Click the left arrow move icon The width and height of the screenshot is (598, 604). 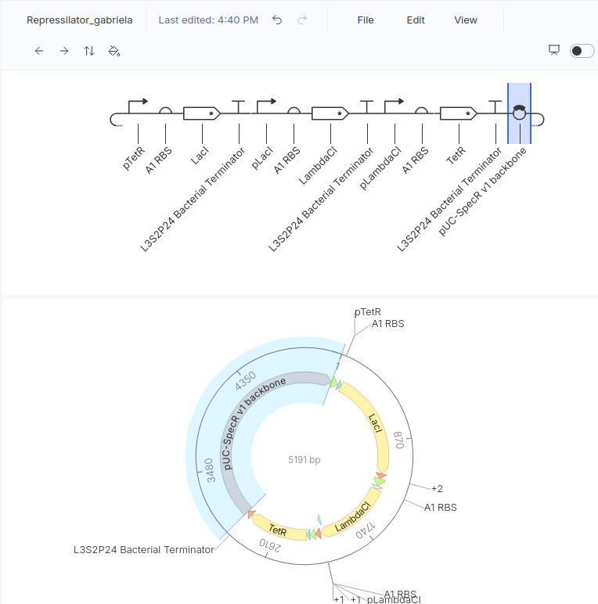click(x=39, y=51)
